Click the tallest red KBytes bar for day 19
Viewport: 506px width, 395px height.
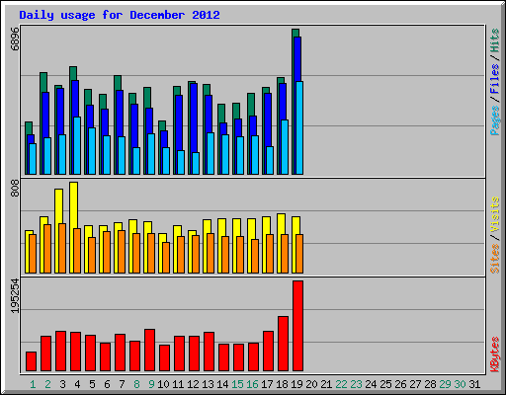click(297, 326)
